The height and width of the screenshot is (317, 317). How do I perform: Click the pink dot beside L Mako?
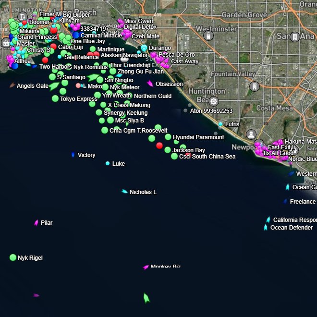pyautogui.click(x=78, y=85)
